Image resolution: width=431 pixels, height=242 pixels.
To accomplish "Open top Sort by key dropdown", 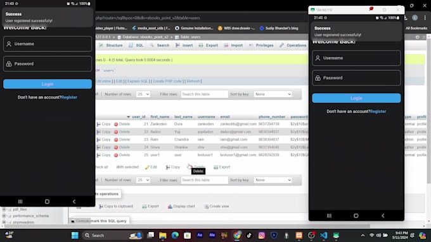I will pos(273,94).
